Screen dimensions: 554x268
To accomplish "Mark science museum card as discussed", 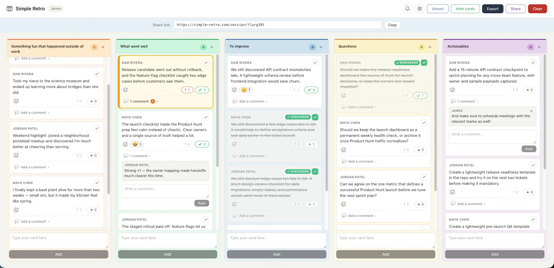I will click(x=97, y=74).
